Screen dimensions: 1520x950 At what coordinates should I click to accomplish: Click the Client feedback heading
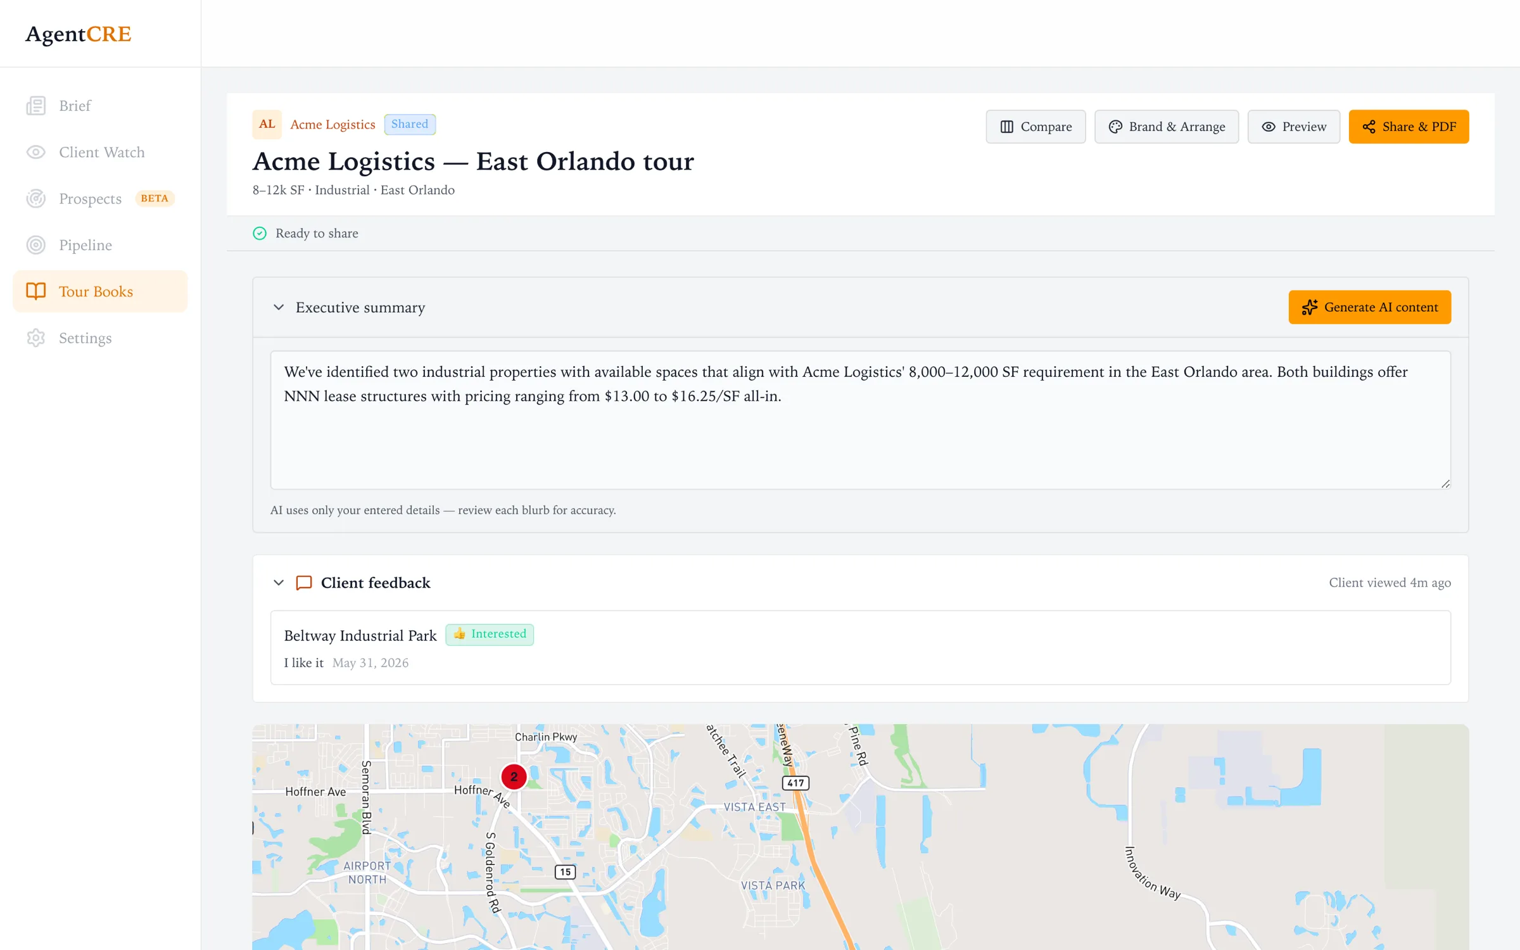(376, 583)
